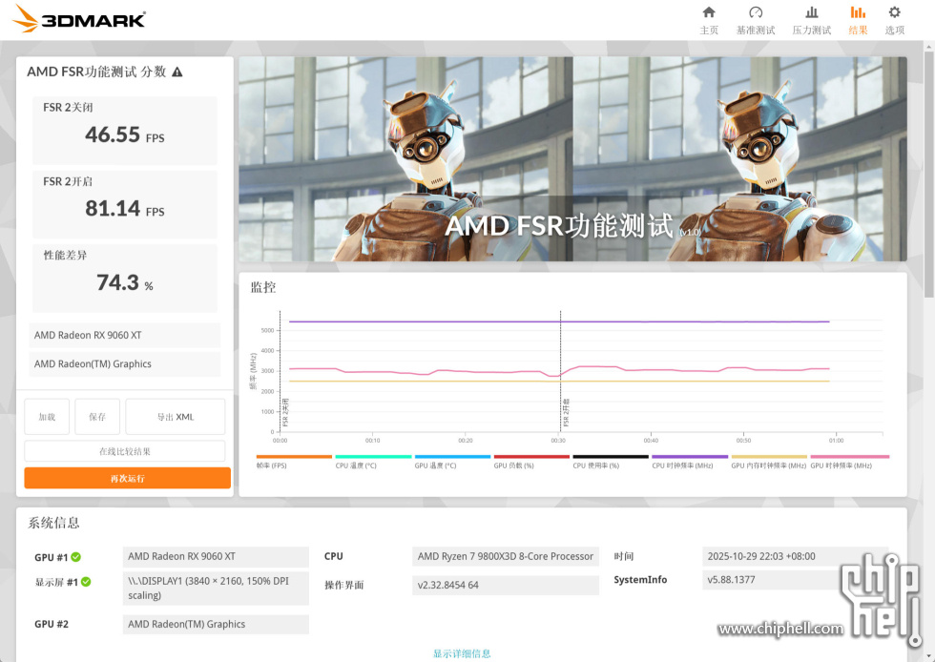Click the green checkmark next to GPU #1
The width and height of the screenshot is (935, 662).
pos(75,557)
